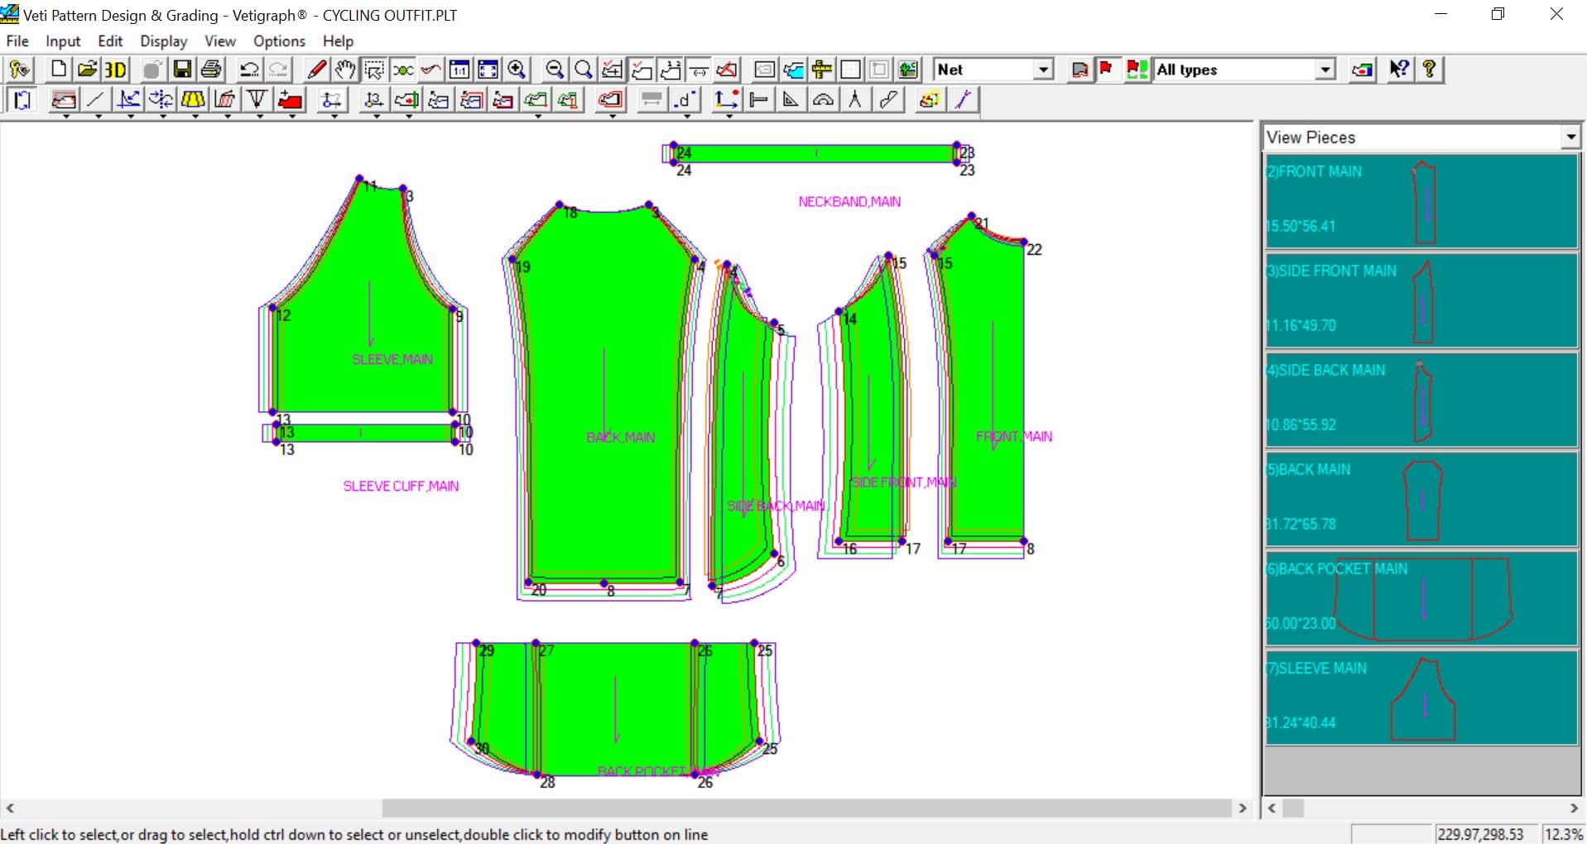
Task: Choose the protractor measuring tool
Action: 823,99
